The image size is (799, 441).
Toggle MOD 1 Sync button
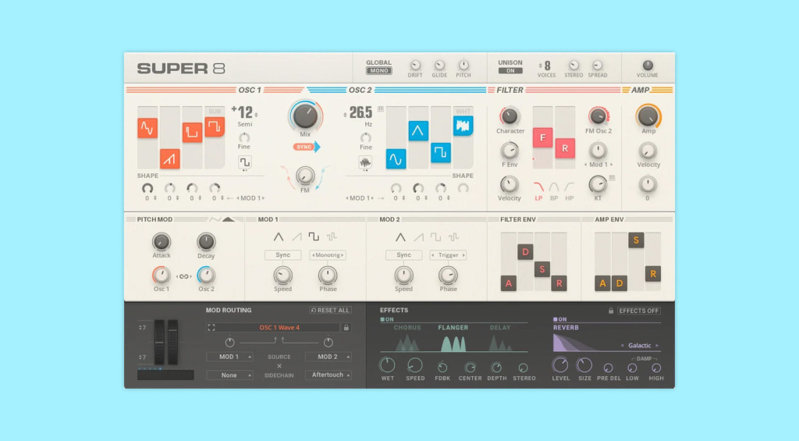click(282, 255)
